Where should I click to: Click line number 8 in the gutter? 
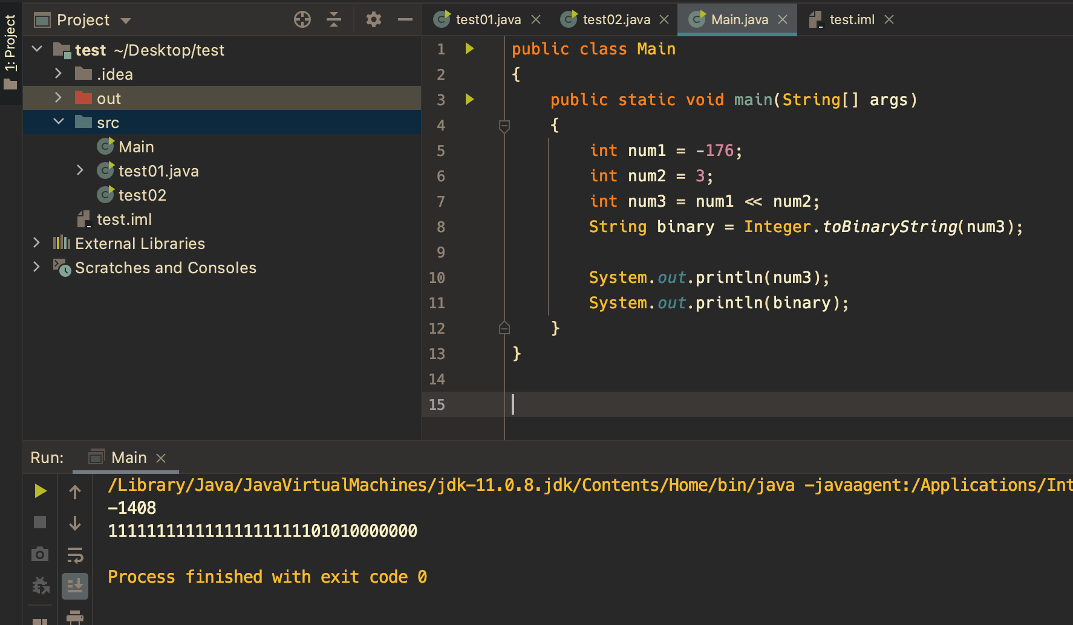[441, 227]
